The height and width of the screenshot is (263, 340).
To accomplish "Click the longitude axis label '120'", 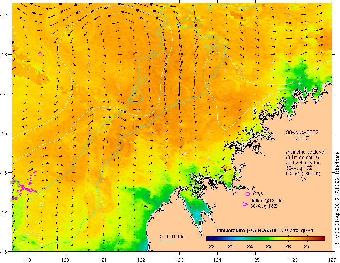I will coord(65,260).
